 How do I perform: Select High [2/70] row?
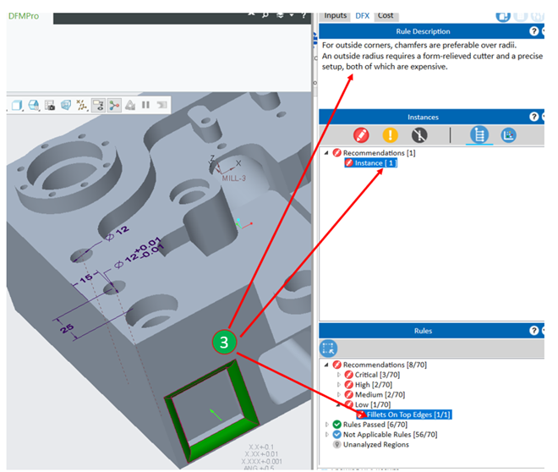[369, 384]
